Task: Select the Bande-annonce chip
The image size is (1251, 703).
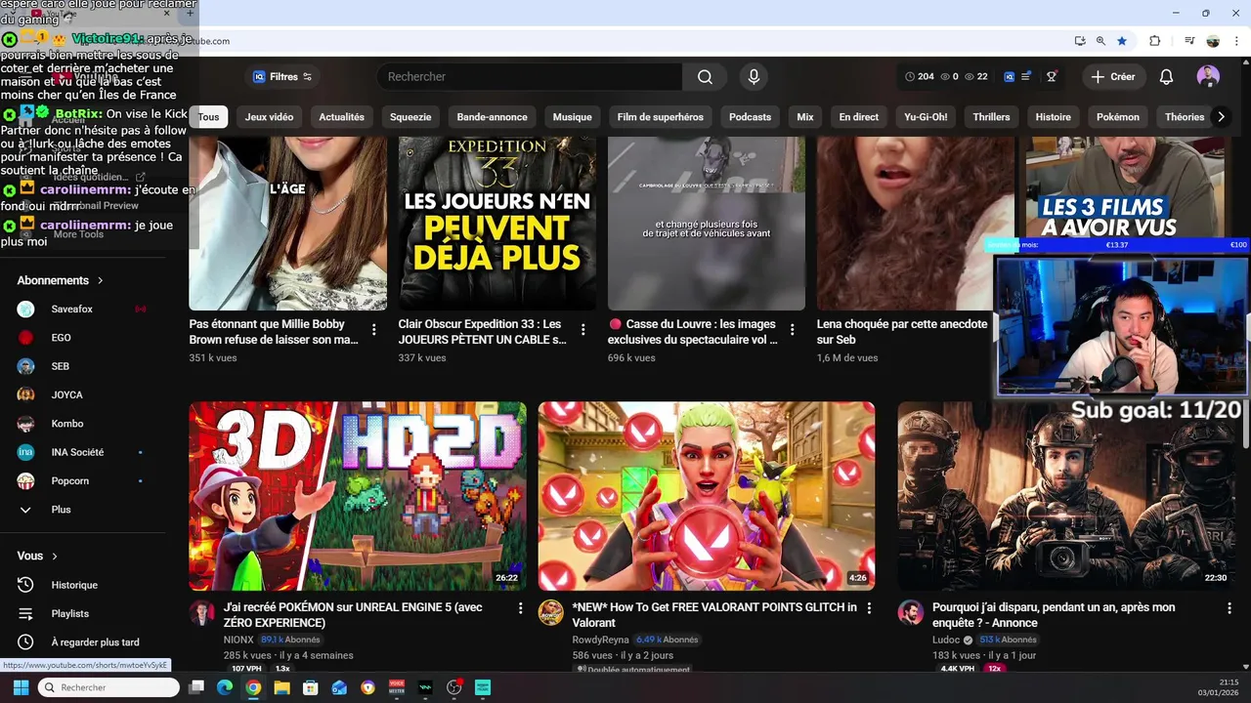Action: pos(492,117)
